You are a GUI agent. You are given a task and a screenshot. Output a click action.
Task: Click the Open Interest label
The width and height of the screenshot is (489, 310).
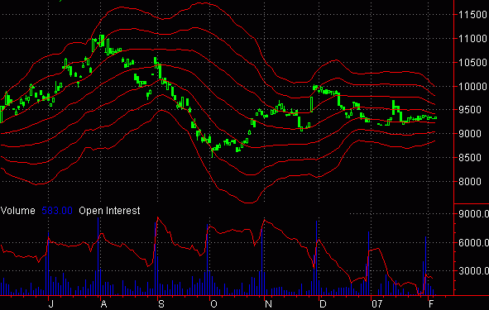pyautogui.click(x=109, y=211)
